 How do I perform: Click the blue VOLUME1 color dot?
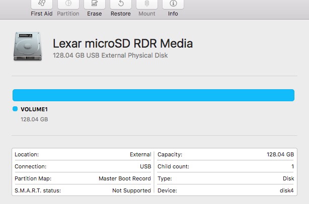(x=15, y=109)
